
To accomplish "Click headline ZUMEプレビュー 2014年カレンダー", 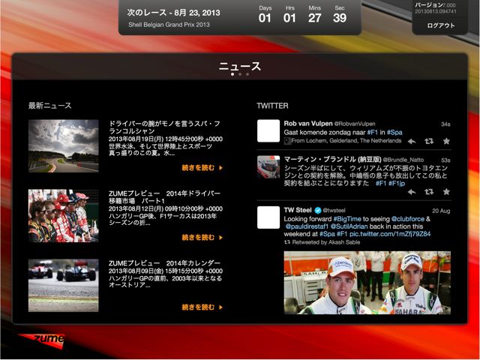I will tap(165, 263).
